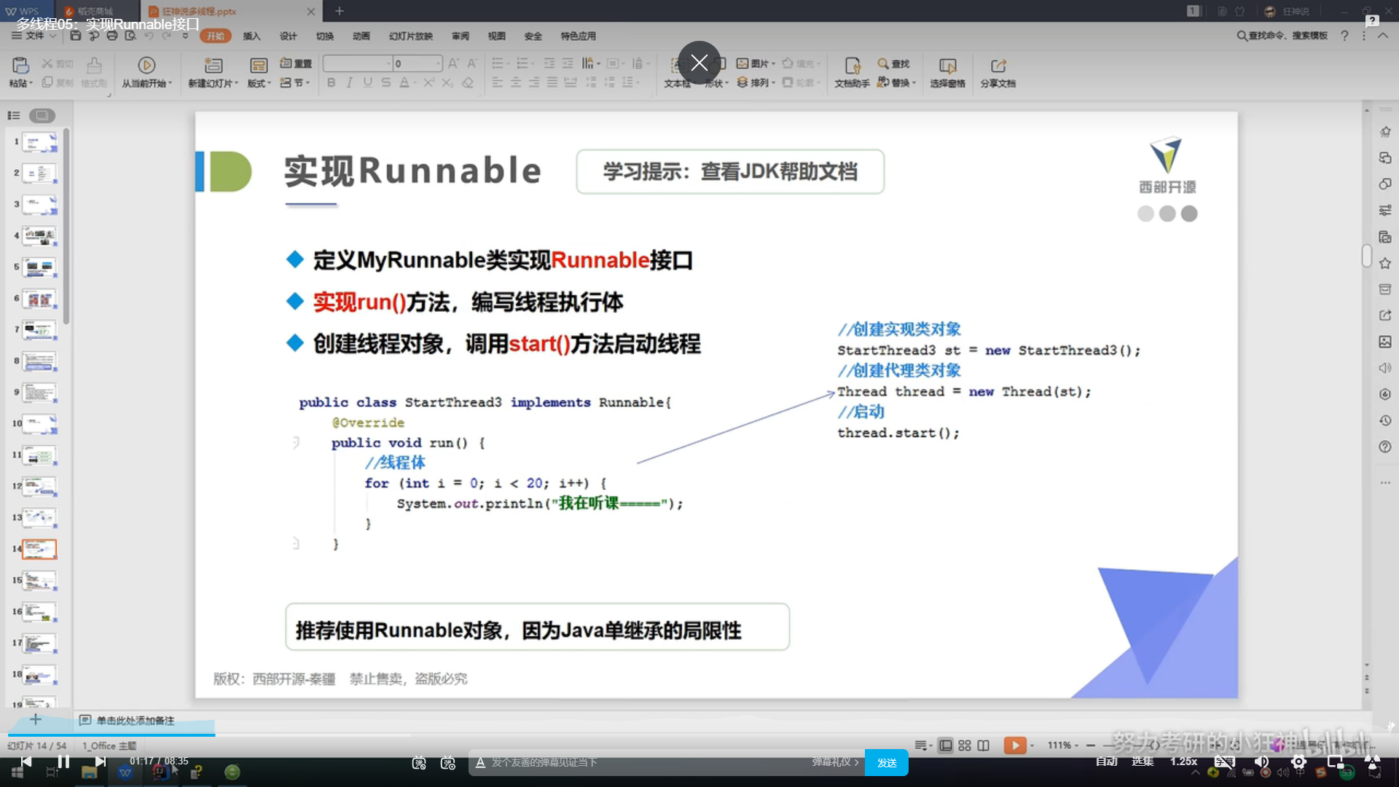Open the 版式 layout dropdown

click(258, 73)
